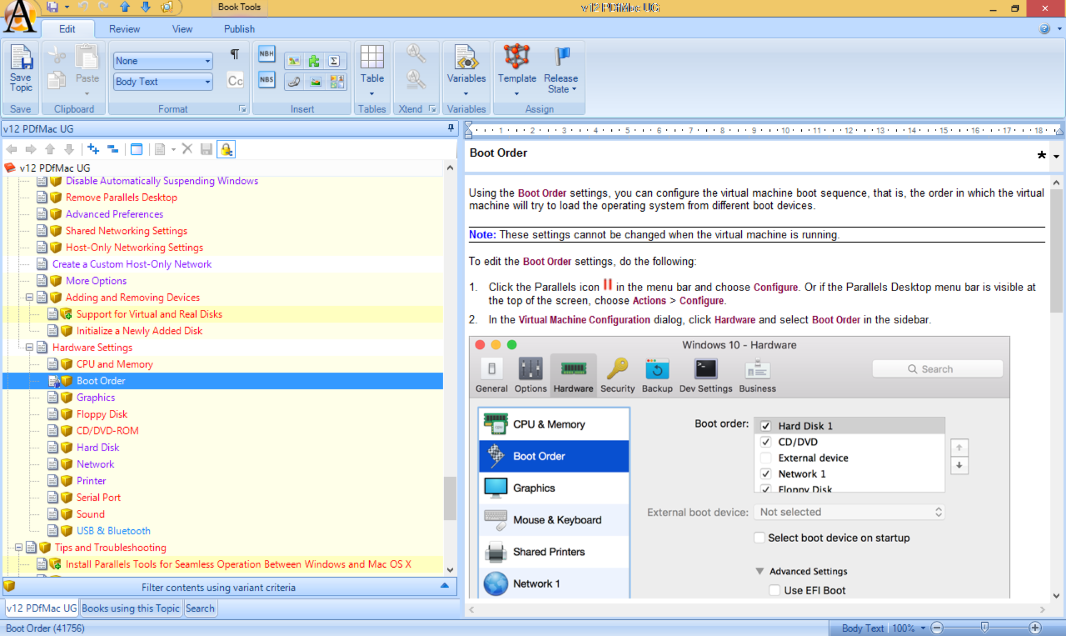Switch to the Review ribbon tab
Viewport: 1066px width, 636px height.
[x=124, y=29]
